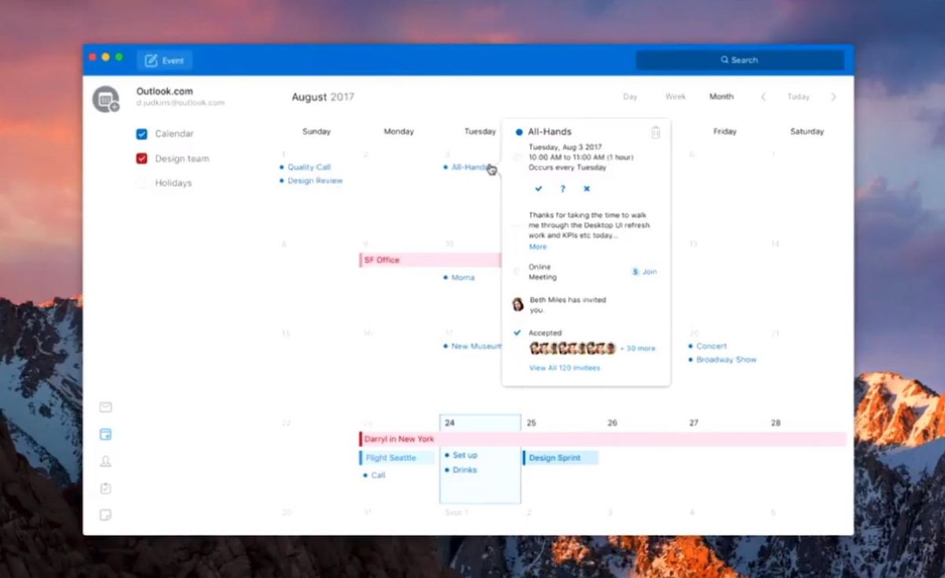The image size is (945, 578).
Task: Go to previous month with left chevron
Action: tap(763, 97)
